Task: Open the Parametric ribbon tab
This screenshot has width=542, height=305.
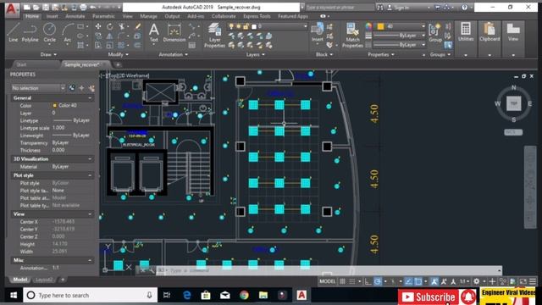Action: pos(103,16)
